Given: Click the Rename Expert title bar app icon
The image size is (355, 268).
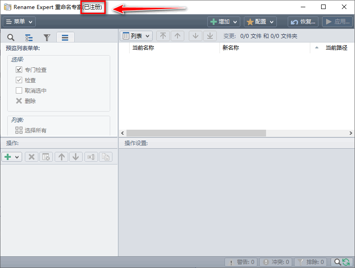Looking at the screenshot, I should [x=8, y=7].
